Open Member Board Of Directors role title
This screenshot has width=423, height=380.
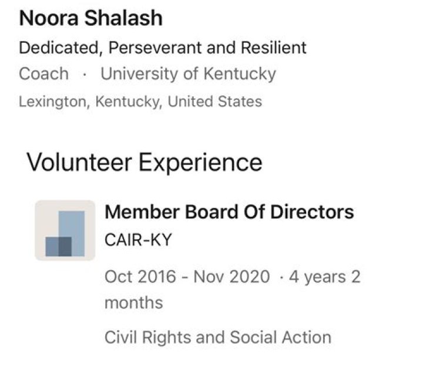[229, 211]
